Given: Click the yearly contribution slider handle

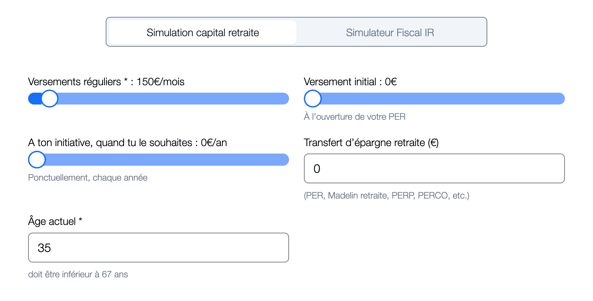Looking at the screenshot, I should coord(37,159).
